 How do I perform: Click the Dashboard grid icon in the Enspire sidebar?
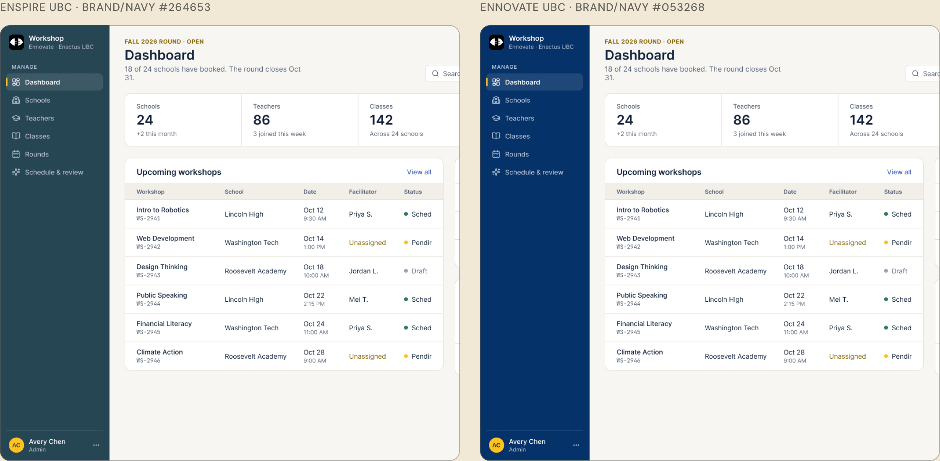(16, 82)
